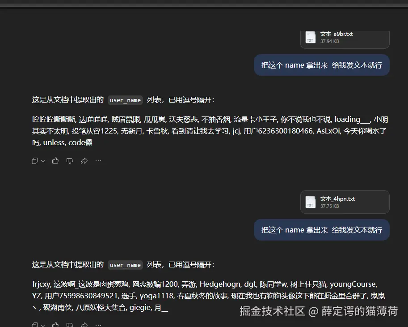This screenshot has height=327, width=408.
Task: Click the second user_name code tag
Action: click(125, 265)
